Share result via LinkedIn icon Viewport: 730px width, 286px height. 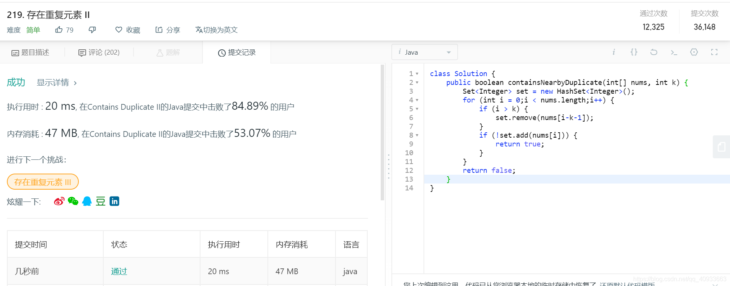tap(114, 201)
